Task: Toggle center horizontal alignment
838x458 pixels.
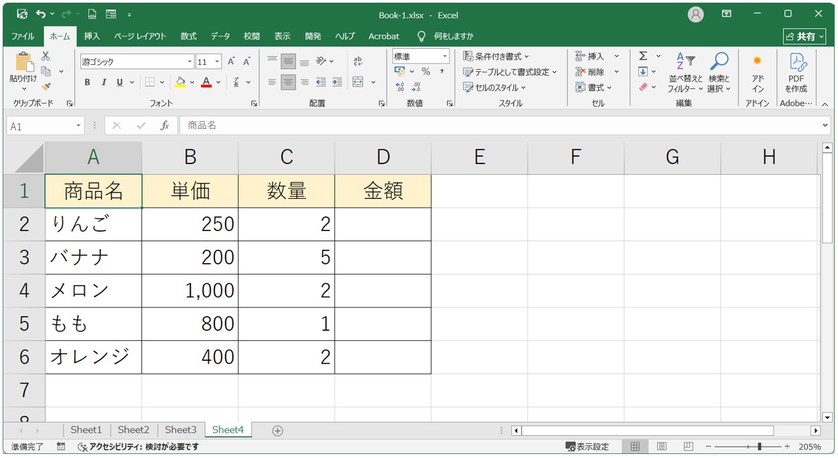Action: [288, 82]
